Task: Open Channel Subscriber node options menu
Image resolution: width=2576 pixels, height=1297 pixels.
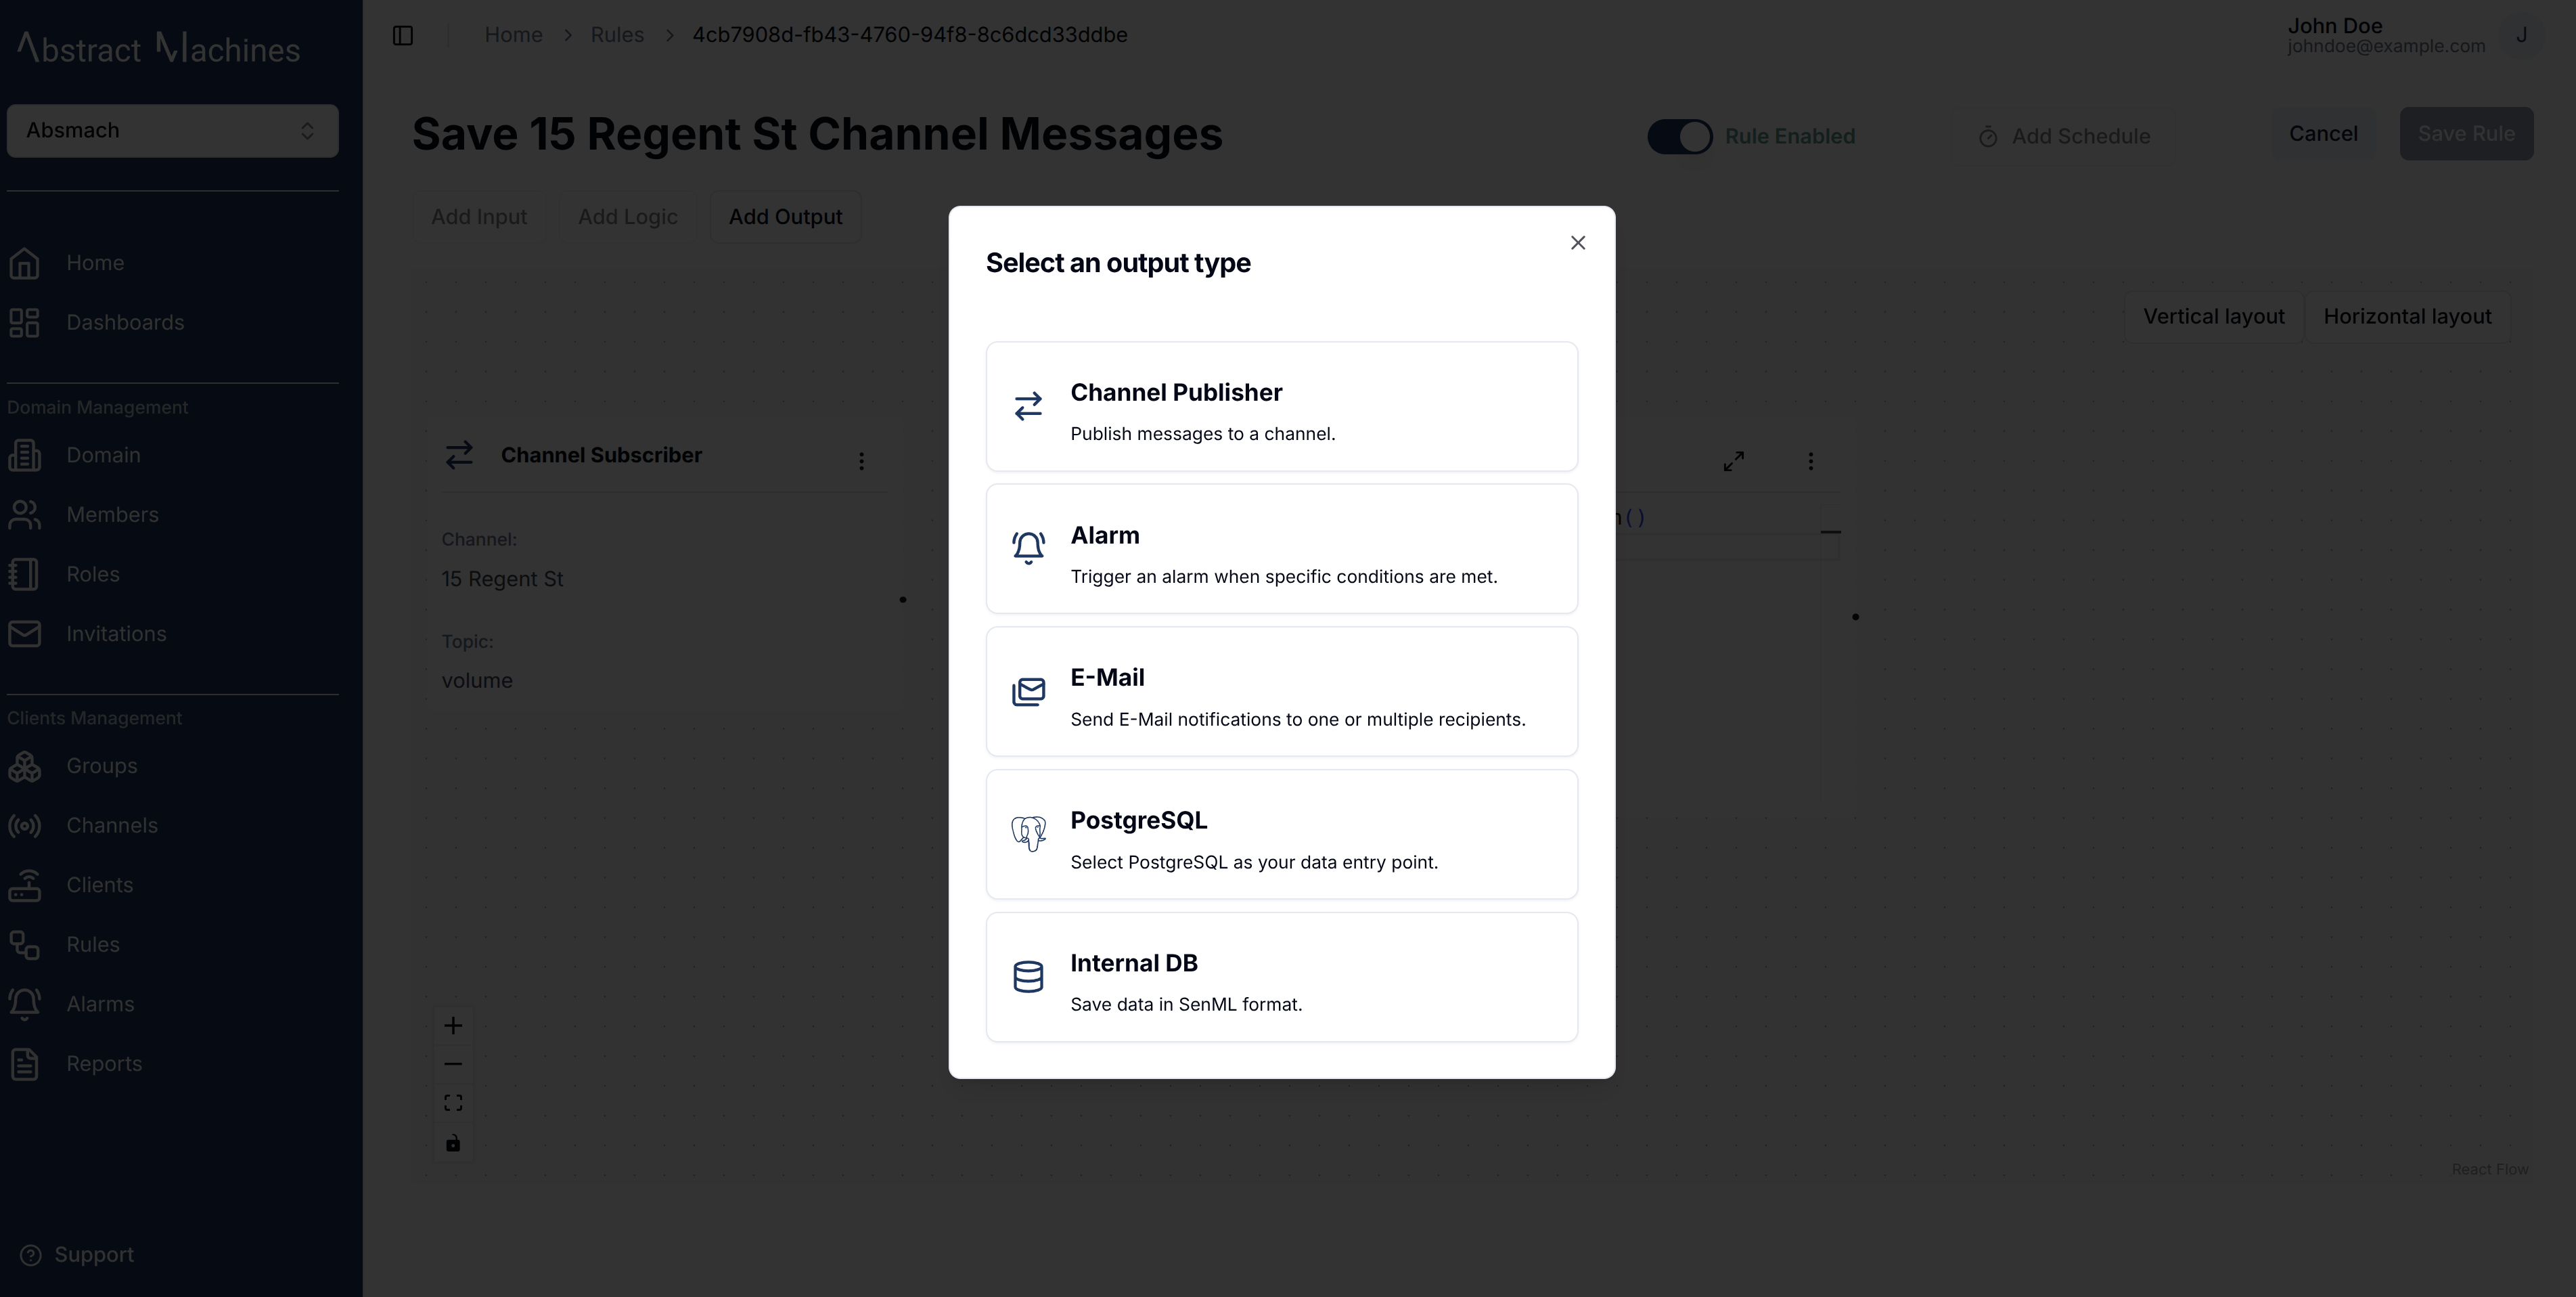Action: point(861,462)
